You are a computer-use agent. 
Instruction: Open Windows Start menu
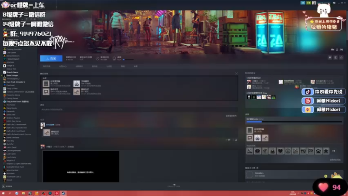tap(3, 193)
